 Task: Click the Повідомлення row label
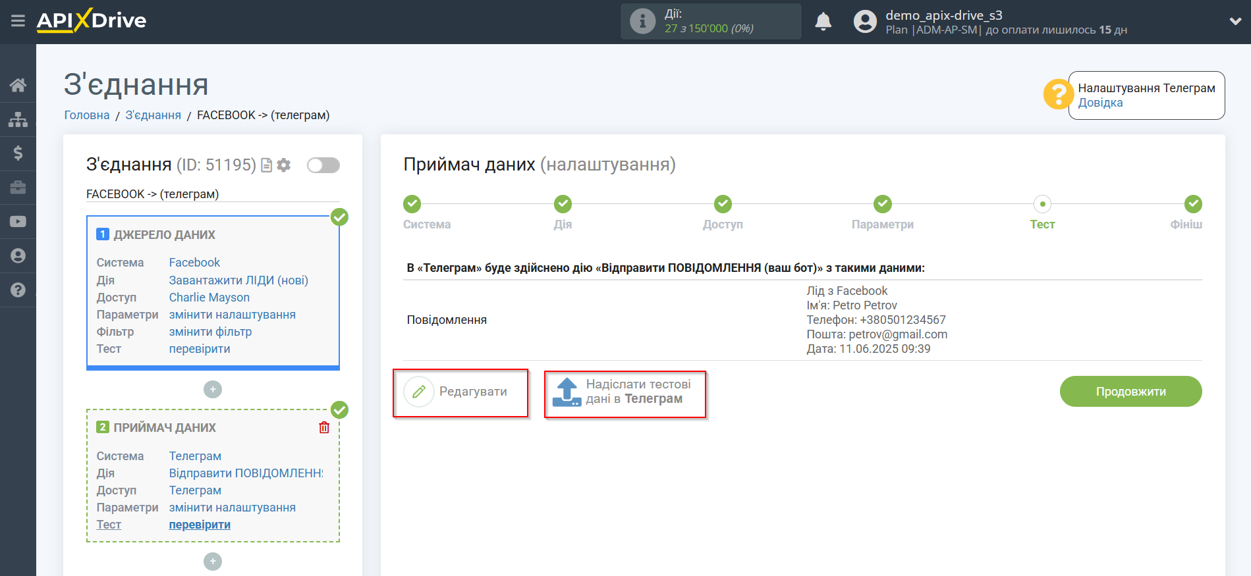pyautogui.click(x=447, y=320)
